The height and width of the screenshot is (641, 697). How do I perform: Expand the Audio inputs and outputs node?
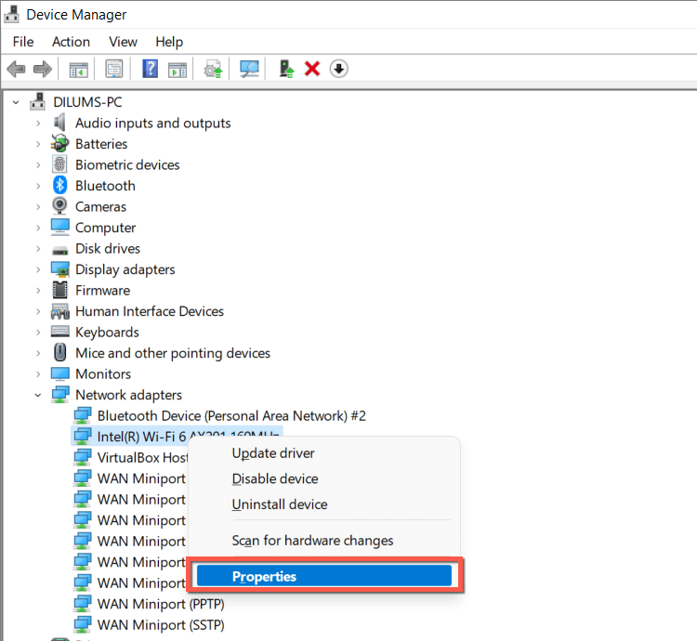38,123
